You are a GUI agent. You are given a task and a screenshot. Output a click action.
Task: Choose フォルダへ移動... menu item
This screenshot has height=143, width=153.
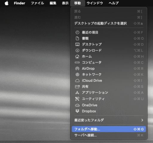click(109, 129)
